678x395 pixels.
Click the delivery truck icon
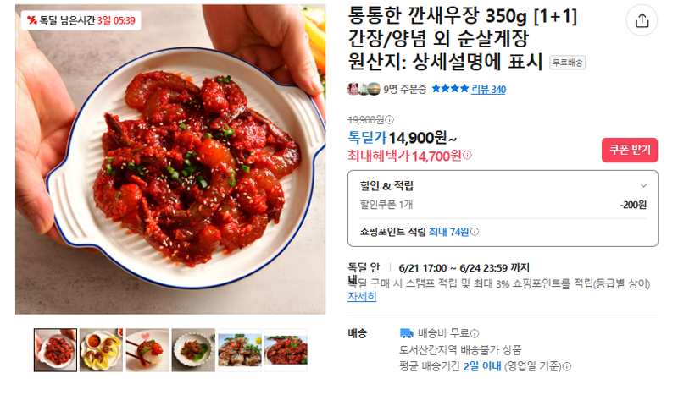click(x=407, y=333)
